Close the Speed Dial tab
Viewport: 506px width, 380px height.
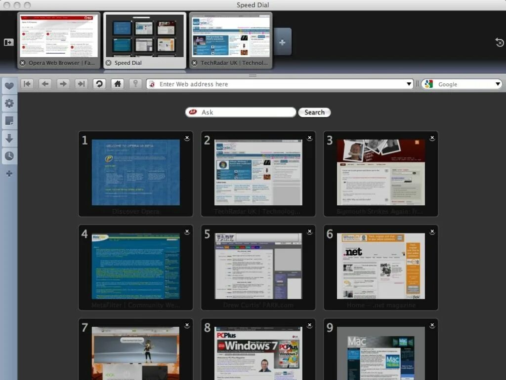click(108, 63)
